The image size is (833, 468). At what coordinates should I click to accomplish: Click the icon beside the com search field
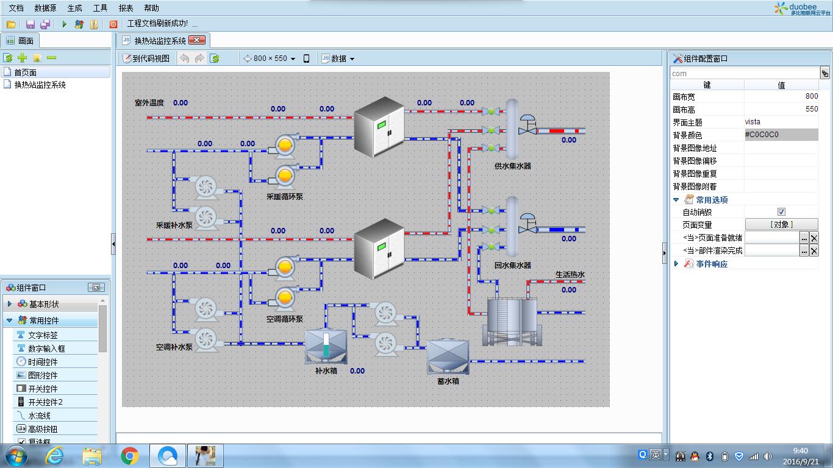click(x=824, y=73)
